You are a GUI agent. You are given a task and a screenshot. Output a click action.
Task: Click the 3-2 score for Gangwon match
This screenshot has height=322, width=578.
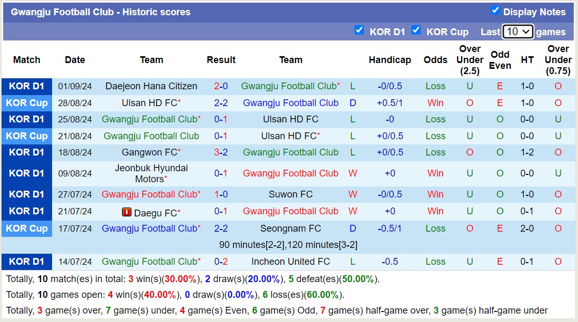[221, 152]
